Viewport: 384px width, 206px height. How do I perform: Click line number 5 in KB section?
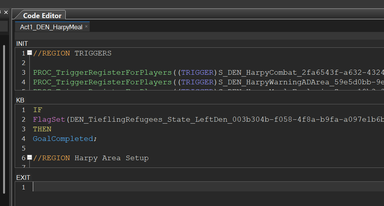24,148
